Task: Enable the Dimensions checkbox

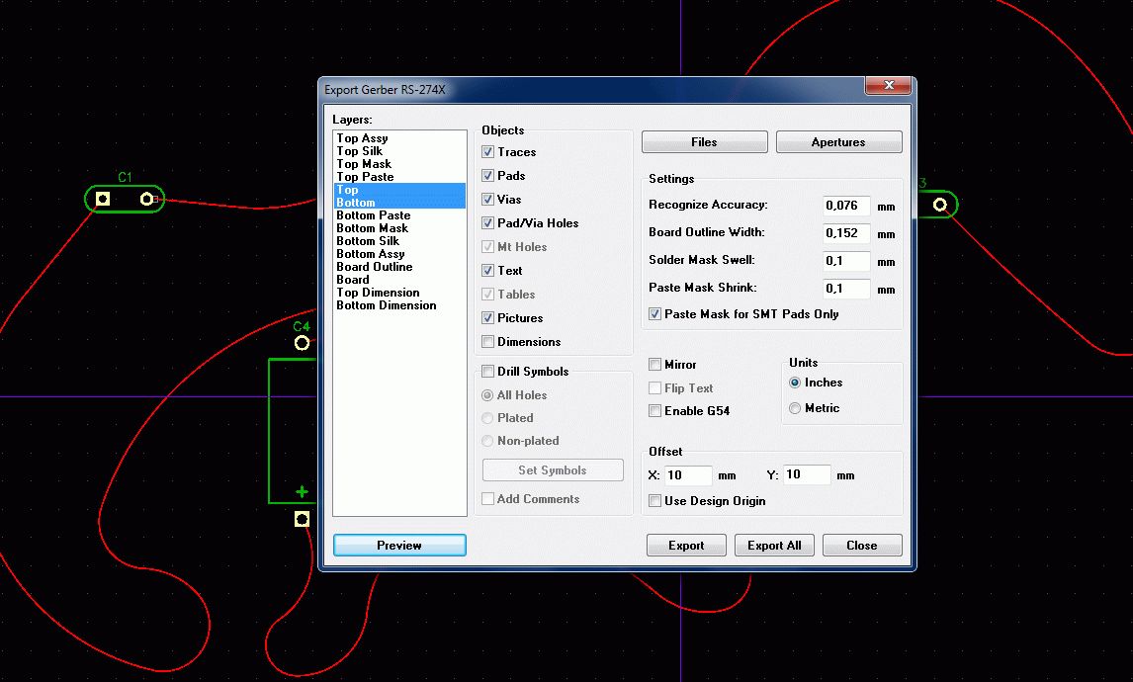Action: pos(488,342)
